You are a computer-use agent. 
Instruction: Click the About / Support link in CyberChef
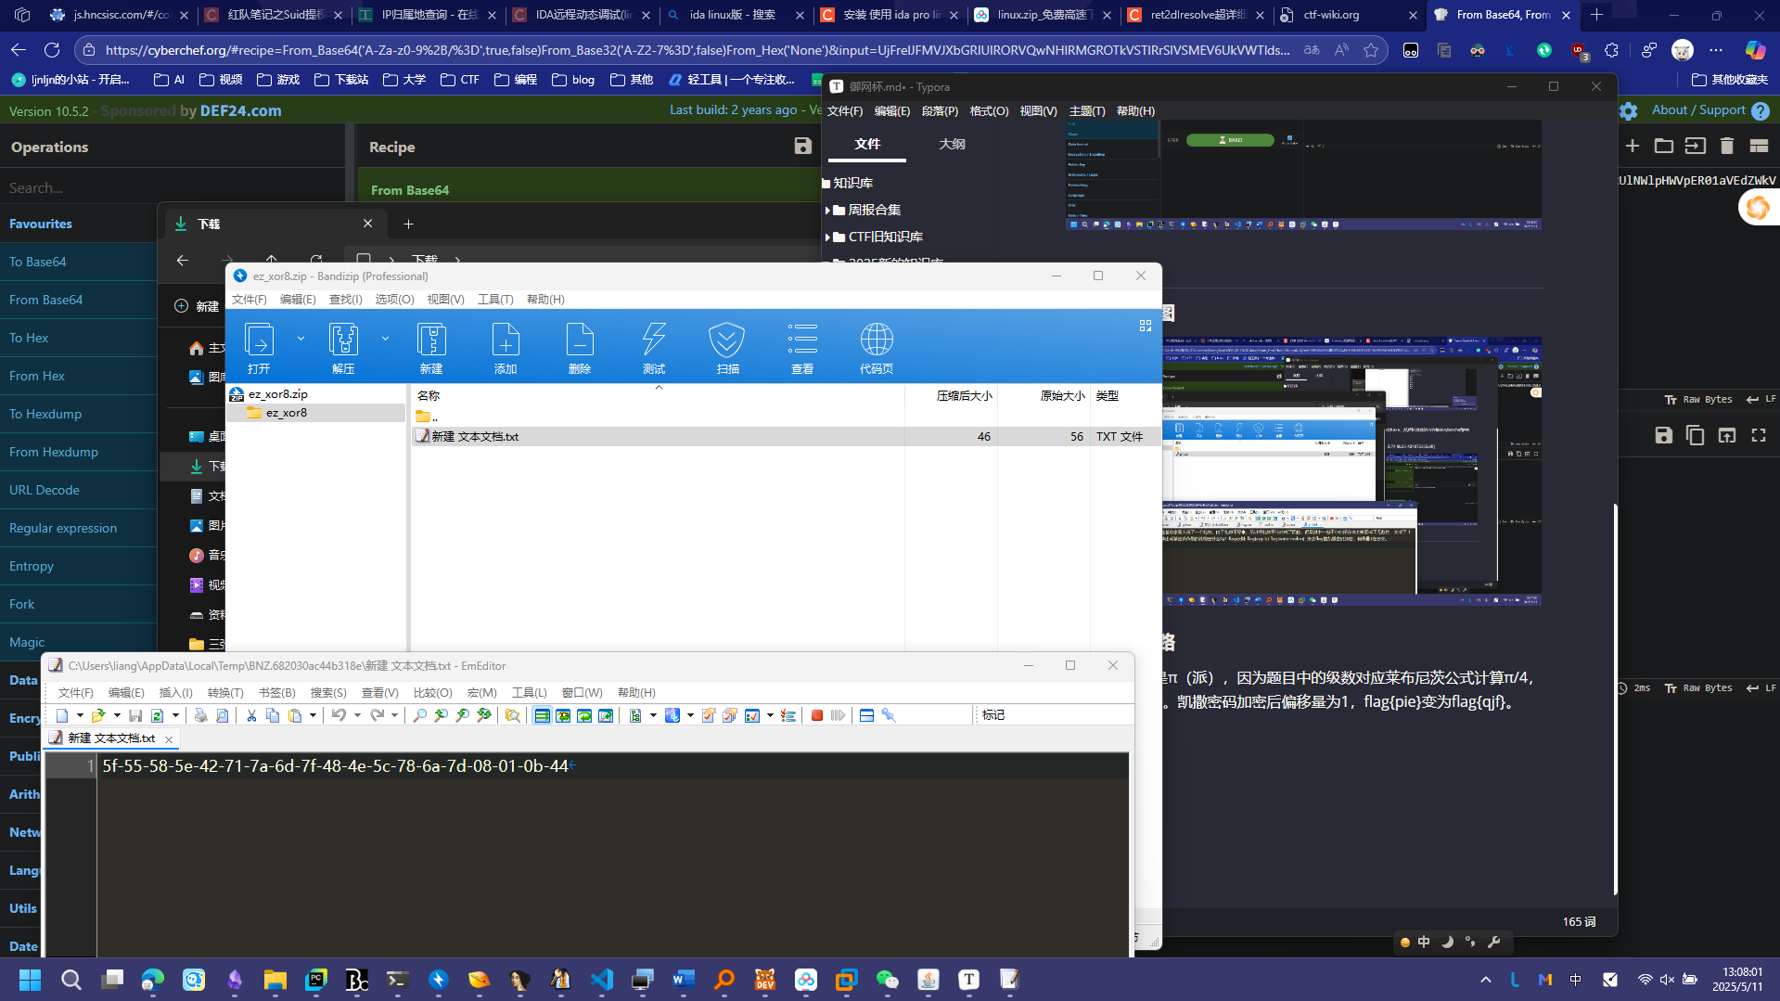(x=1698, y=110)
